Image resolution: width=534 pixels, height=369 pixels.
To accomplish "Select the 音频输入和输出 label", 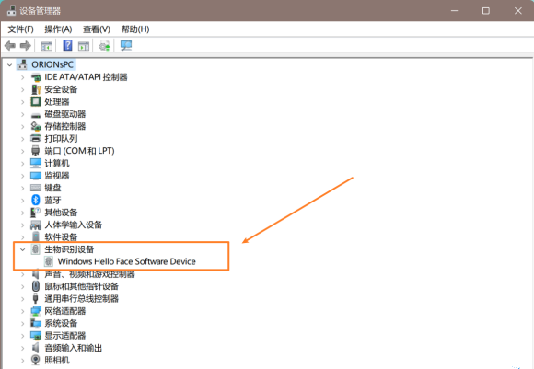I will (x=74, y=348).
